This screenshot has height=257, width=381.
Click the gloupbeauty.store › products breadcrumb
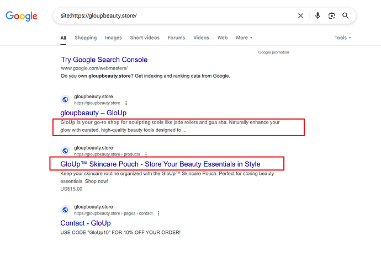point(107,154)
